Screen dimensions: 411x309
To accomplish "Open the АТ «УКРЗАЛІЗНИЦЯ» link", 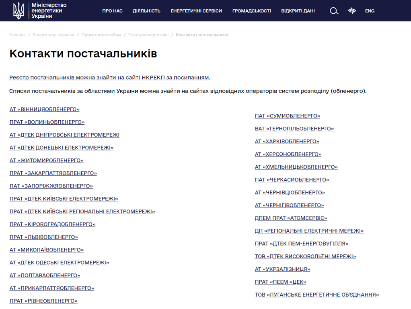I will (282, 269).
